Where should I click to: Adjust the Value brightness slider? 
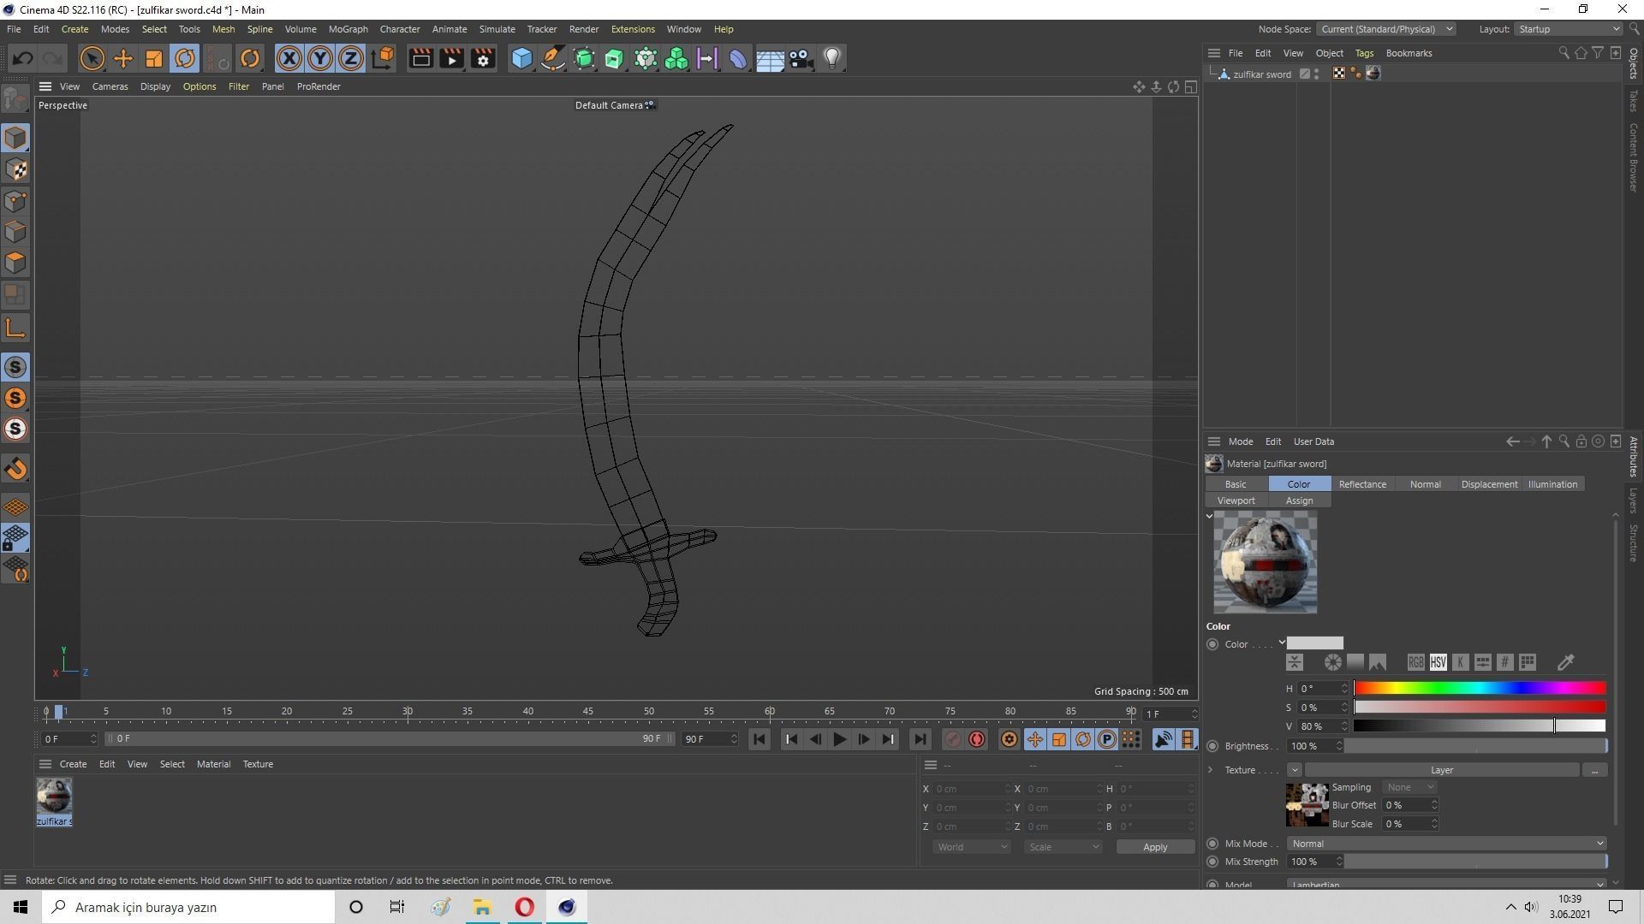click(1480, 726)
